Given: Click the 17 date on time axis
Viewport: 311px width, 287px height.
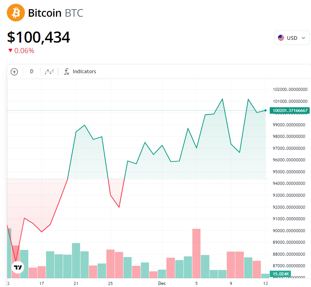Looking at the screenshot, I should click(x=42, y=284).
